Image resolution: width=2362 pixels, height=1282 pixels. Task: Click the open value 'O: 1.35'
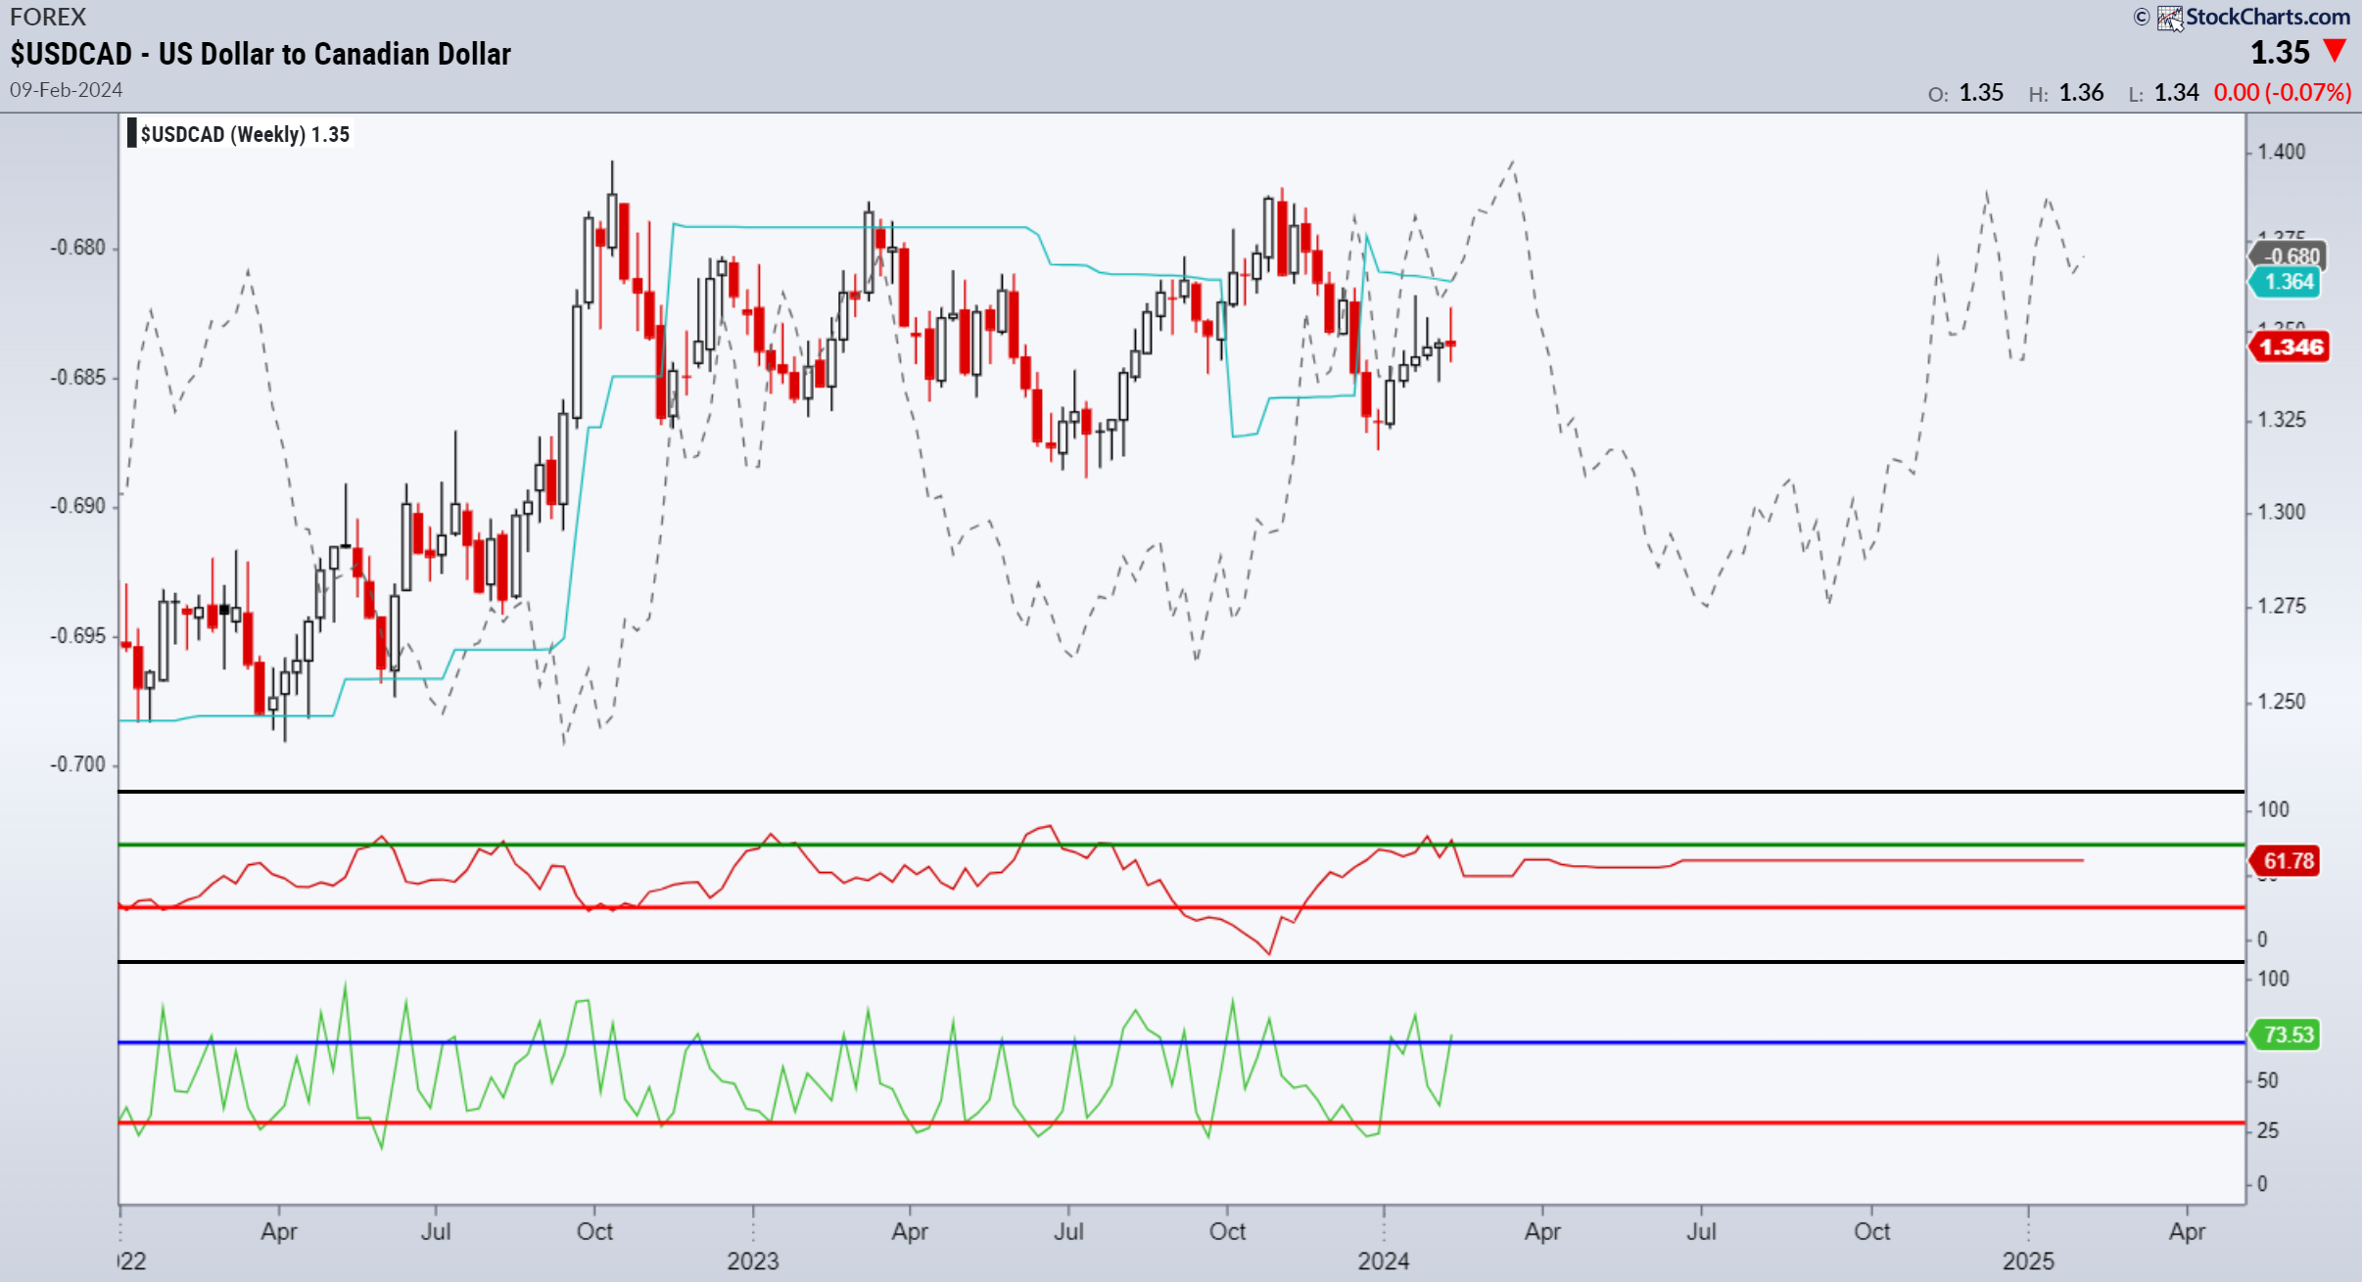click(1965, 93)
